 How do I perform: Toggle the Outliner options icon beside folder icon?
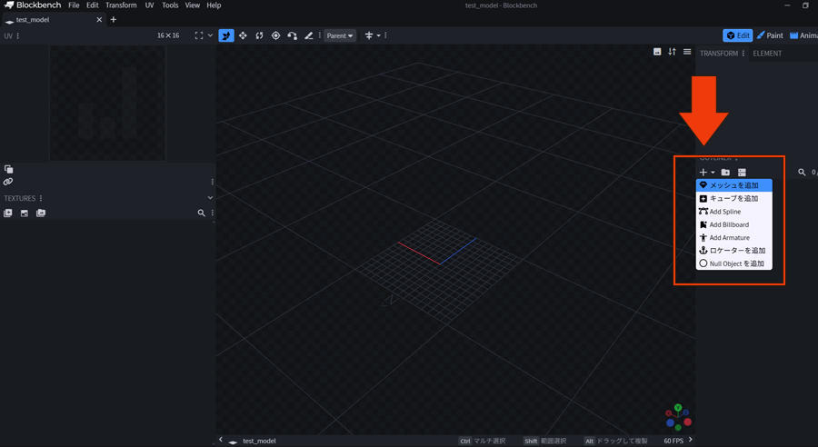742,172
